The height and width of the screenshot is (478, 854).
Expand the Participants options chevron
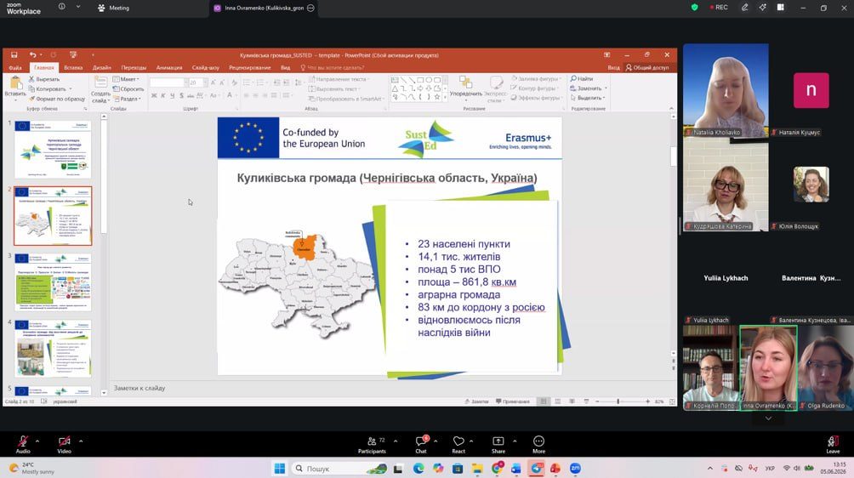click(396, 441)
